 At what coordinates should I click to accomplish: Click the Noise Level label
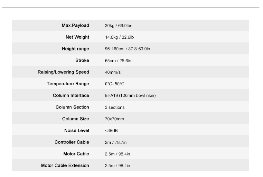click(x=77, y=130)
